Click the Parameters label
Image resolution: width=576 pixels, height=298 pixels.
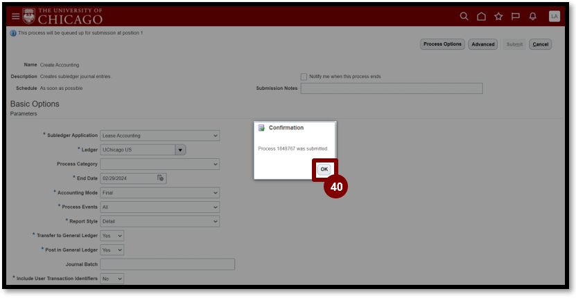point(24,113)
